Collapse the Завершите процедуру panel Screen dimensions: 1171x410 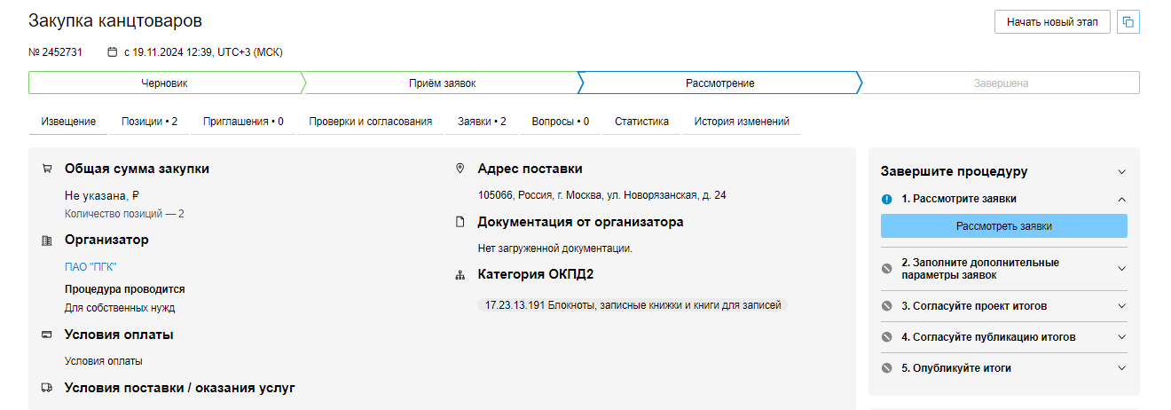point(1121,172)
